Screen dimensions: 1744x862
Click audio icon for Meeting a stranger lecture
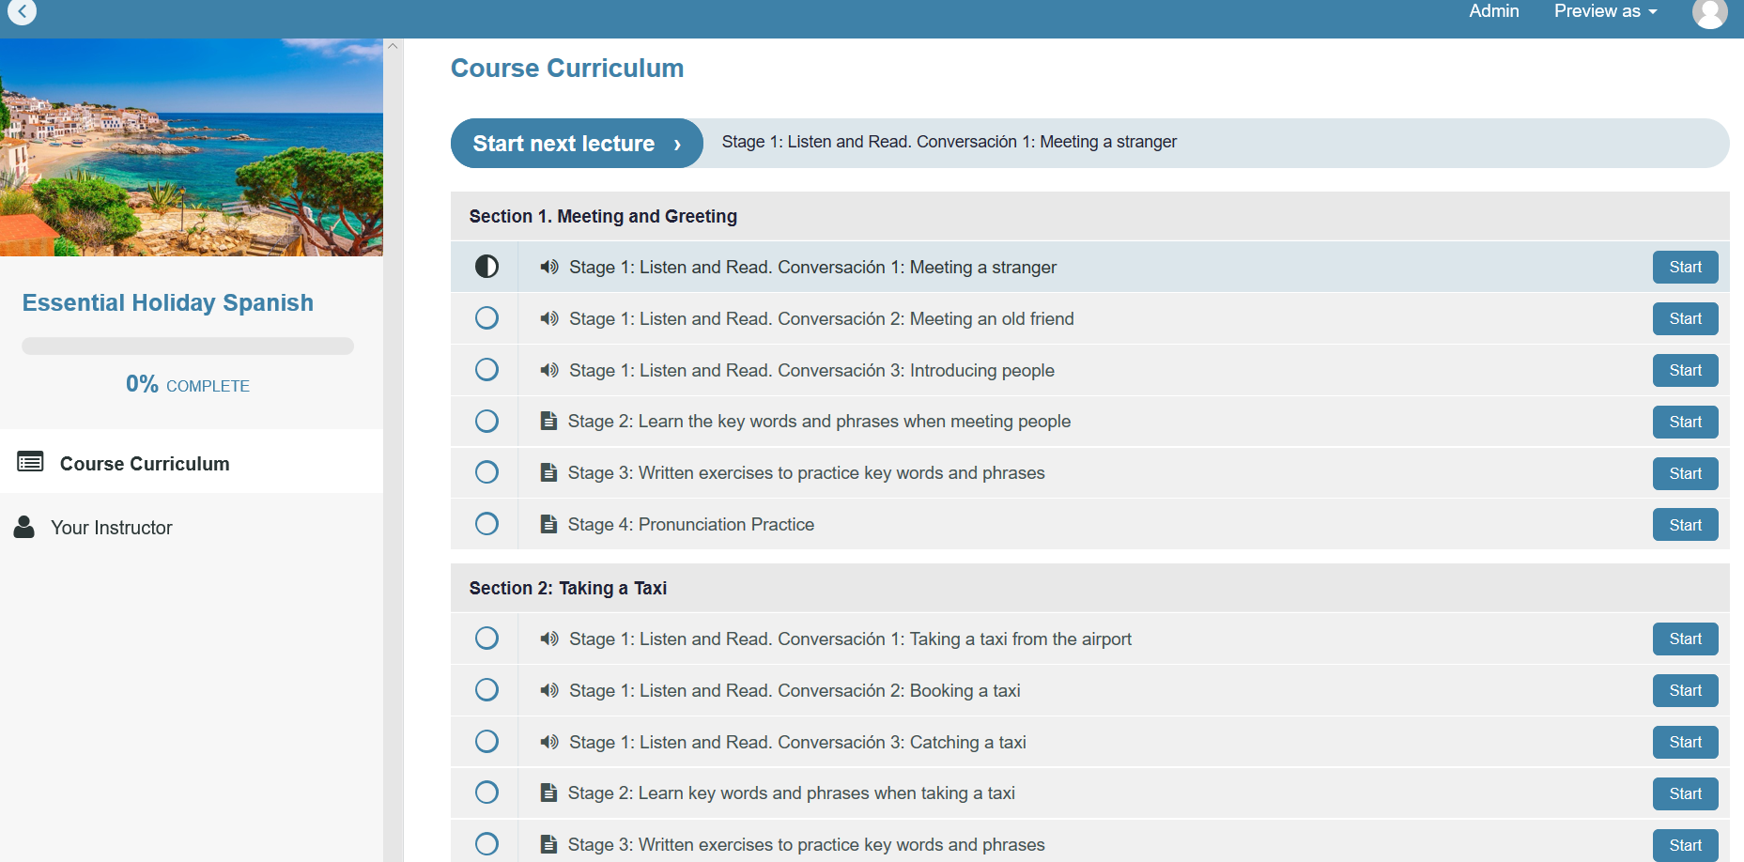point(549,268)
